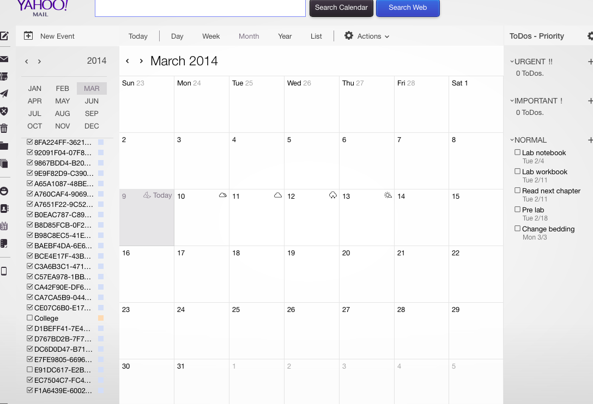
Task: Mark Lab workbook todo complete
Action: pos(517,171)
